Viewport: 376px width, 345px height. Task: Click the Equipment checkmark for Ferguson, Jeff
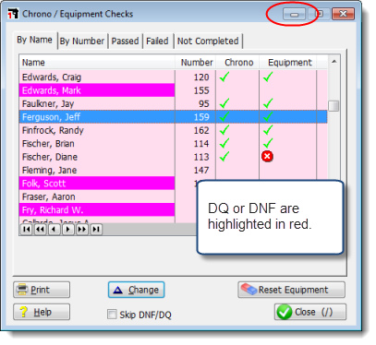268,116
